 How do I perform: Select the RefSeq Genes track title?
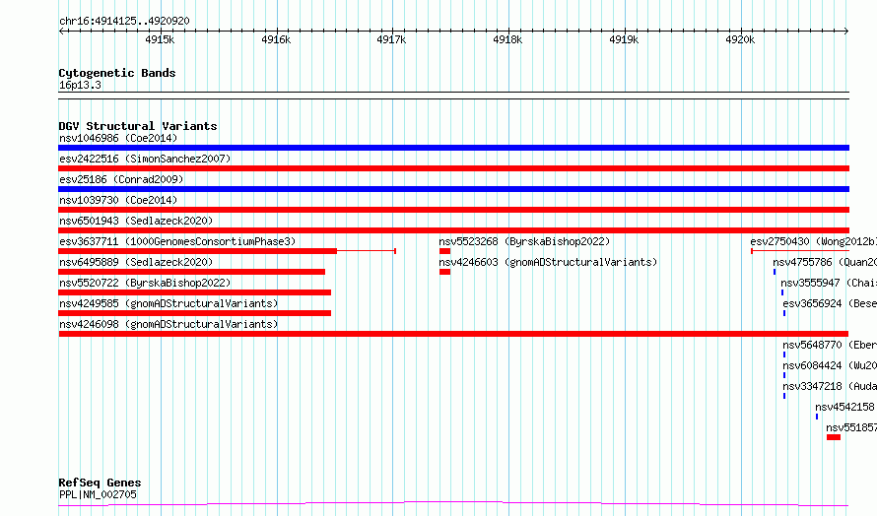point(100,483)
